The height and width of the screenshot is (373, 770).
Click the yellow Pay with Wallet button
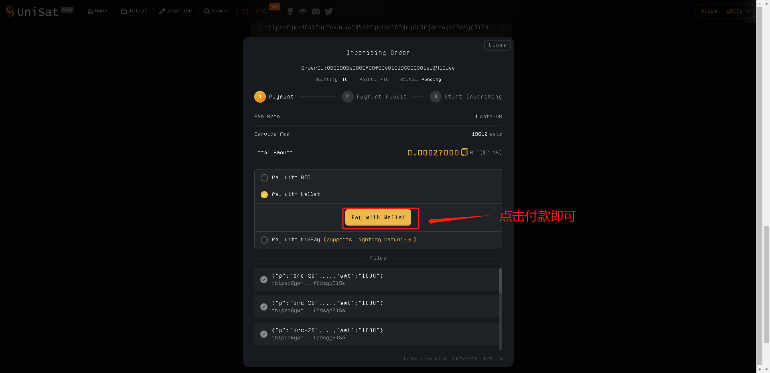point(378,218)
